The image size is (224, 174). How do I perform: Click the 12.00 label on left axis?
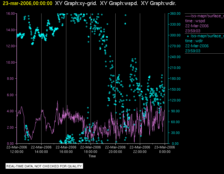click(10, 46)
